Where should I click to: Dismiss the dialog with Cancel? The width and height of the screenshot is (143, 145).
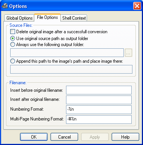[x=64, y=137]
